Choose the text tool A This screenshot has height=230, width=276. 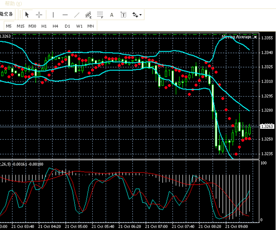pos(112,15)
